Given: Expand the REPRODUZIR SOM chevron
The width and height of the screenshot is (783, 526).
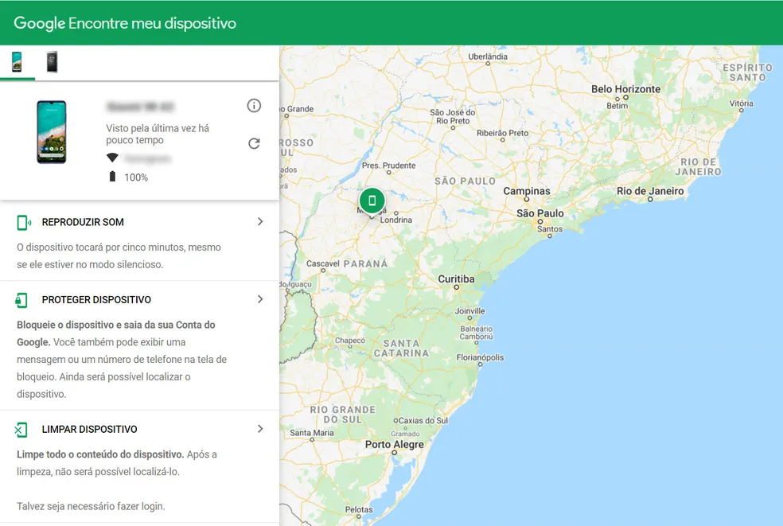Looking at the screenshot, I should pos(259,222).
